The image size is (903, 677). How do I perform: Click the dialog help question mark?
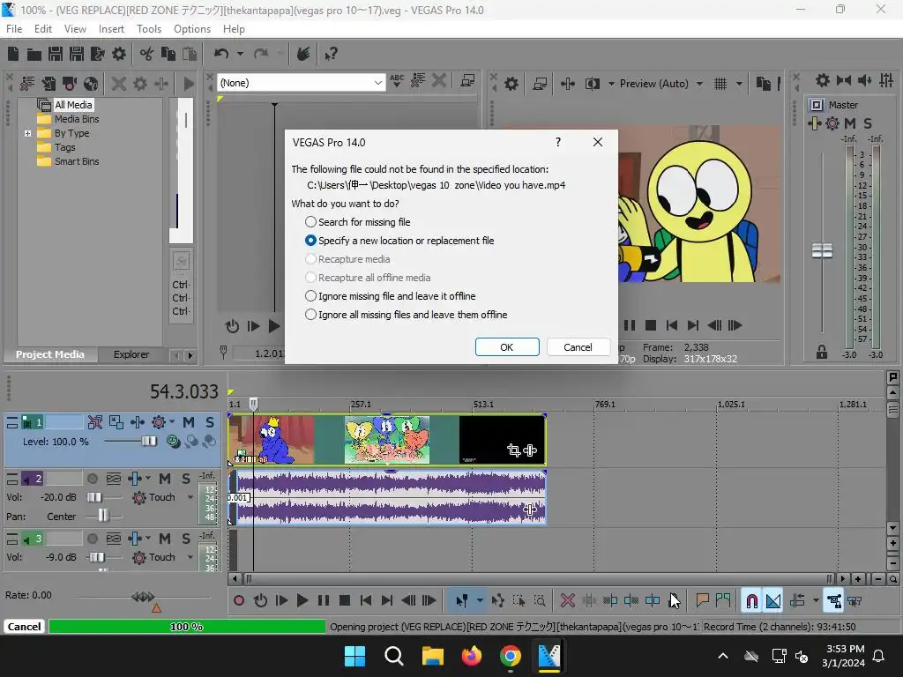point(558,142)
